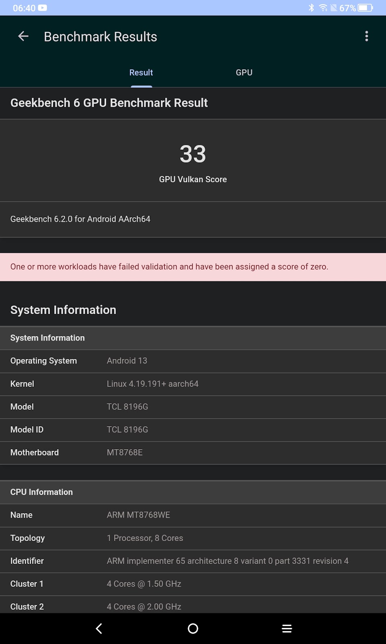Tap the score value 33
Viewport: 386px width, 644px height.
pos(193,154)
